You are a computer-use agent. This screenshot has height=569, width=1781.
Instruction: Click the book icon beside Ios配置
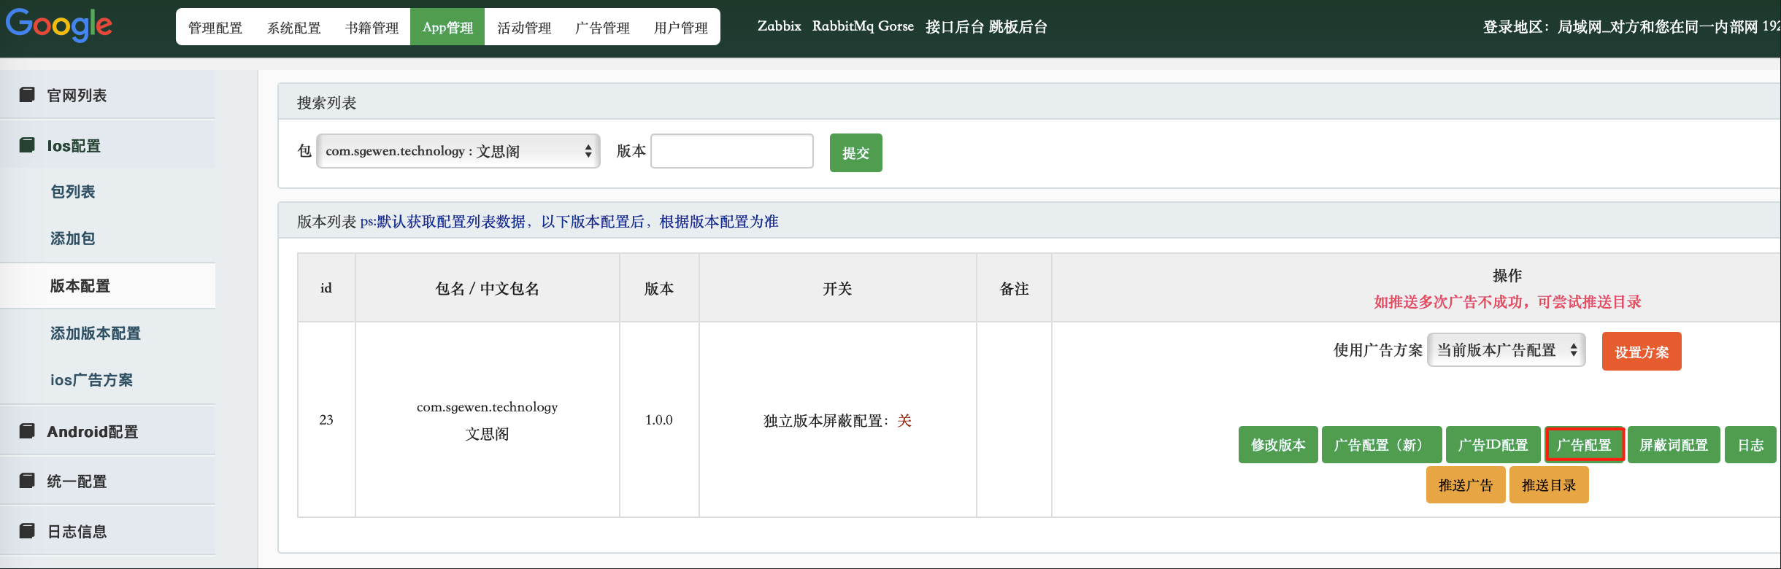tap(27, 145)
